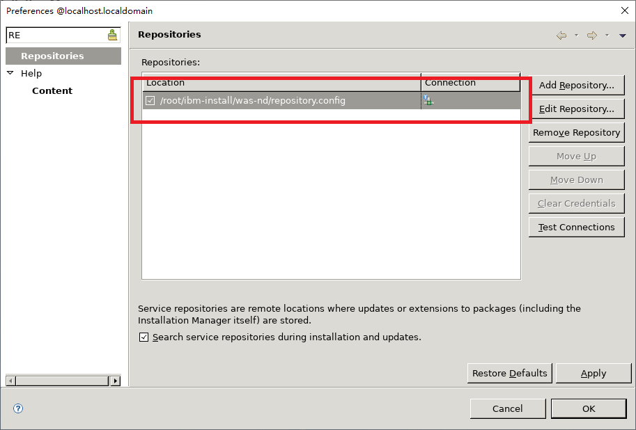Open the back history dropdown arrow
Image resolution: width=636 pixels, height=430 pixels.
point(576,35)
